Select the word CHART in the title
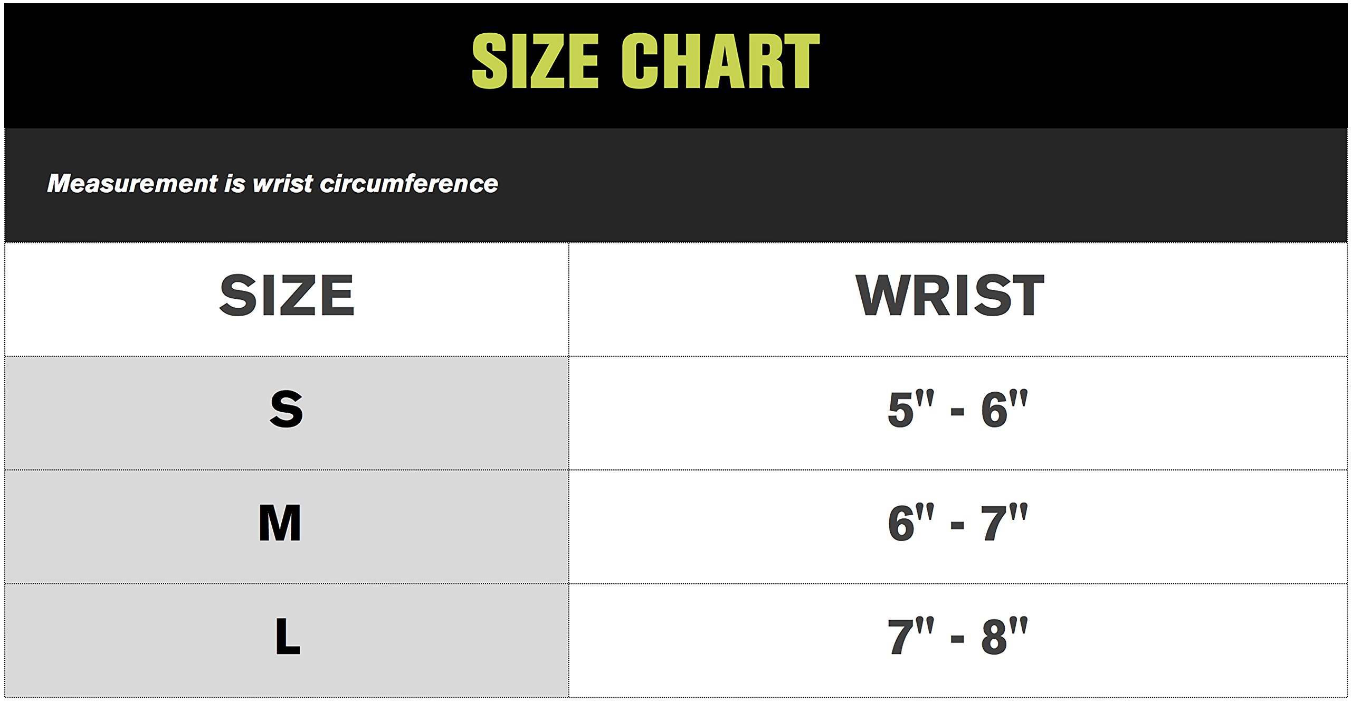Viewport: 1351px width, 701px height. coord(720,61)
